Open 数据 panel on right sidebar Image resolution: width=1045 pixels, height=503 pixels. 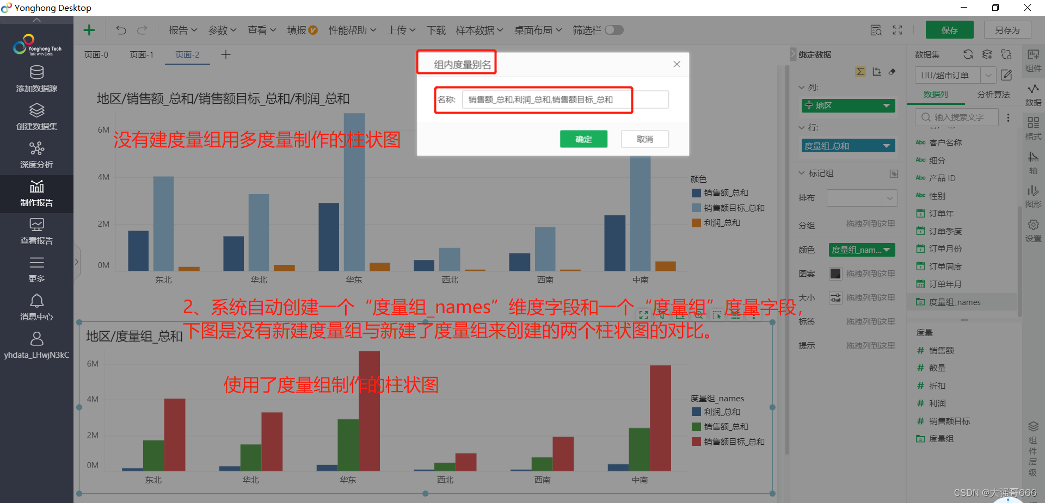1033,95
